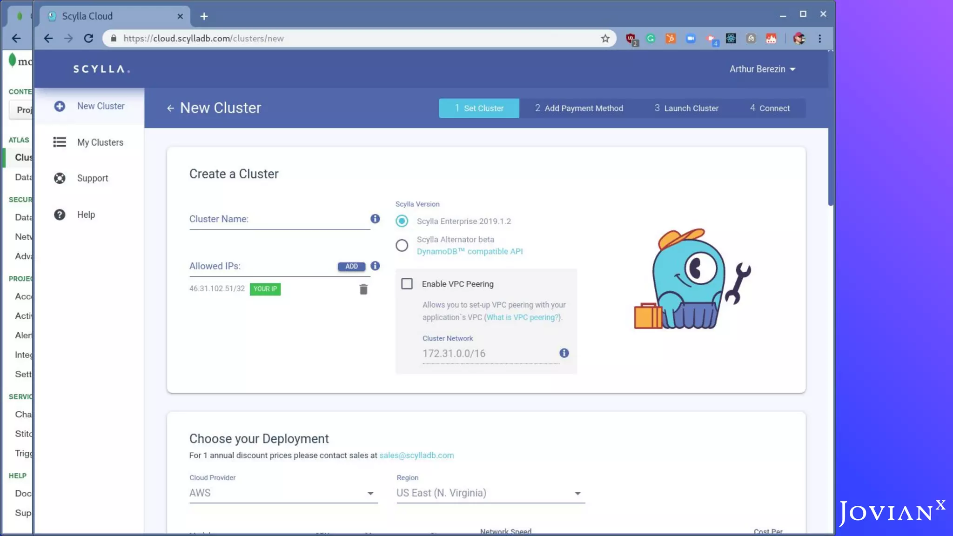Select Scylla Alternator beta radio button

[x=402, y=245]
